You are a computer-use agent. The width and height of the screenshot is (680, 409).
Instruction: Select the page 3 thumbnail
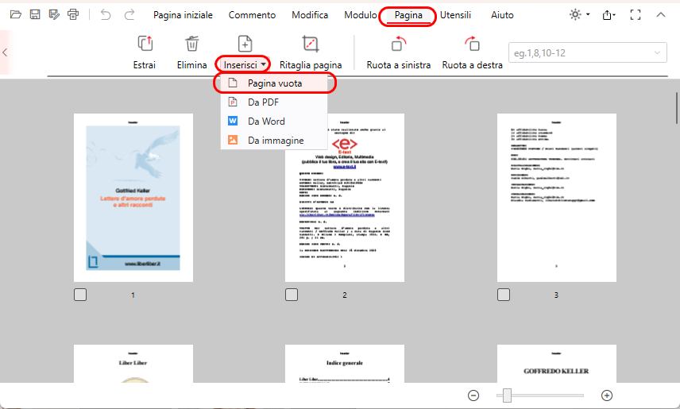pos(556,198)
